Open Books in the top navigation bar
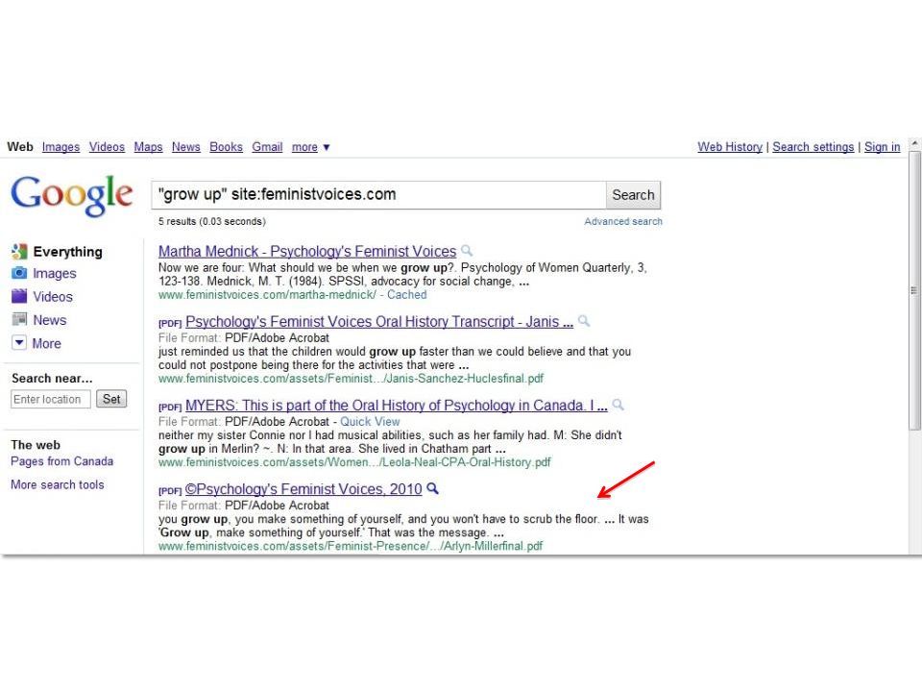The width and height of the screenshot is (922, 692). [226, 147]
